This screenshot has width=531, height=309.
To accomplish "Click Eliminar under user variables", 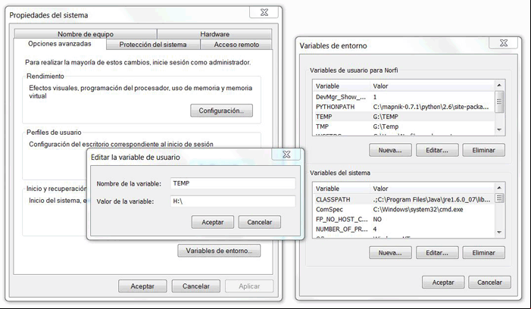I will tap(483, 150).
